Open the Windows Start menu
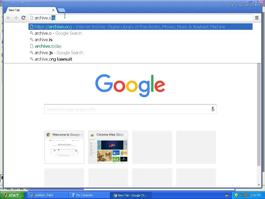 [x=12, y=195]
